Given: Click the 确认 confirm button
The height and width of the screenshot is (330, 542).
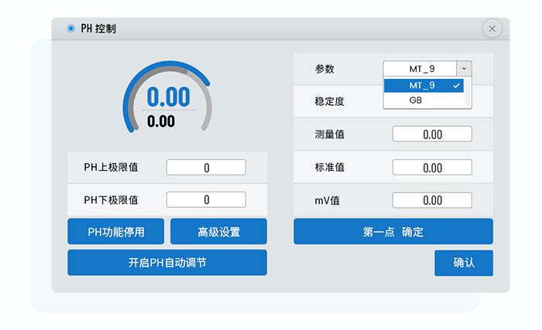Looking at the screenshot, I should [463, 263].
